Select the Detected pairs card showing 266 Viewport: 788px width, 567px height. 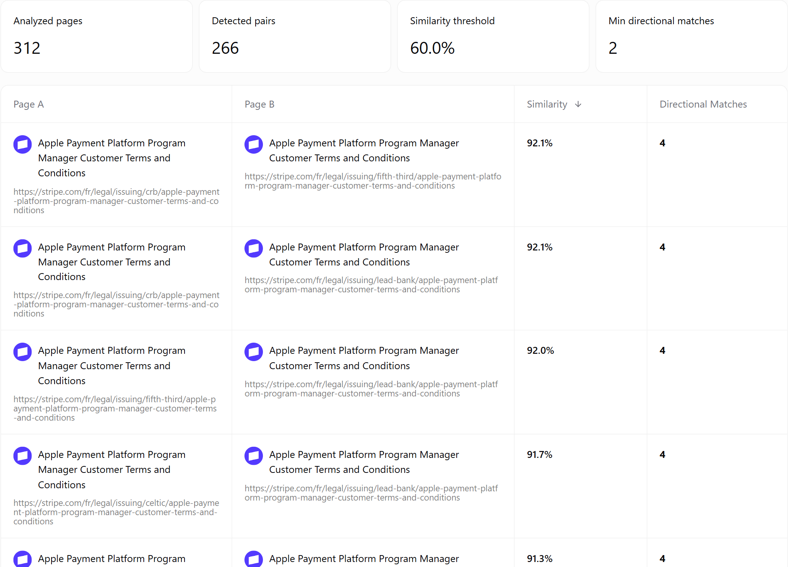[x=295, y=36]
